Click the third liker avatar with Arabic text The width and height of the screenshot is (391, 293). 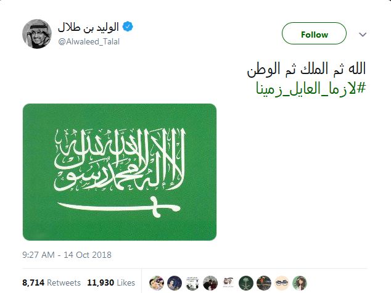[192, 283]
